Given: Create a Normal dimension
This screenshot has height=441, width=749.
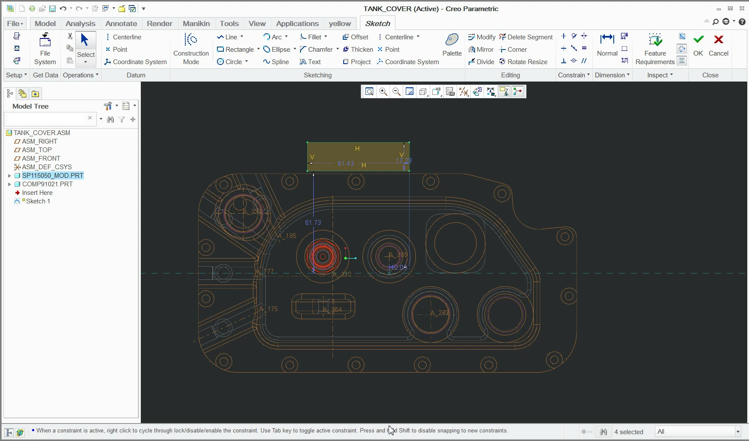Looking at the screenshot, I should click(x=607, y=45).
